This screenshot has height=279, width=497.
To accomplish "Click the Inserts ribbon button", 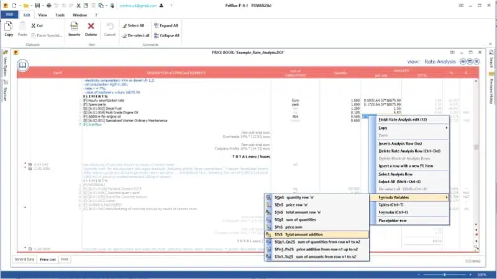I will 74,29.
